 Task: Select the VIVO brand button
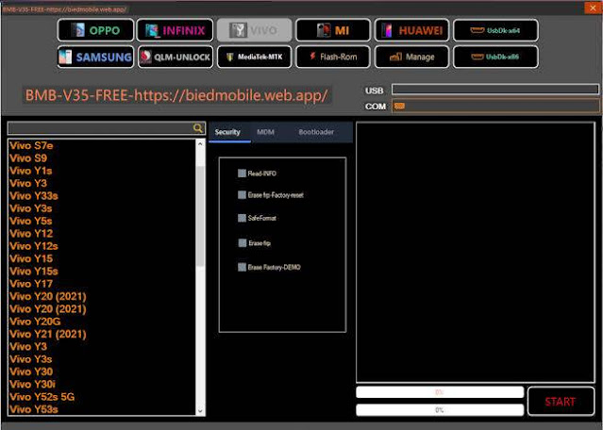pos(254,30)
